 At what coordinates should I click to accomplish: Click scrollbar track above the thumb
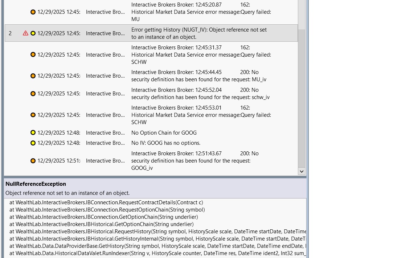click(x=302, y=15)
